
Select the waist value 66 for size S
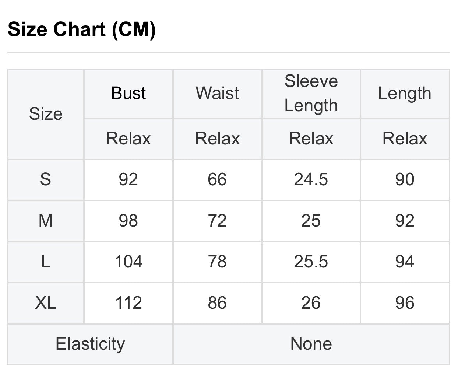[217, 180]
